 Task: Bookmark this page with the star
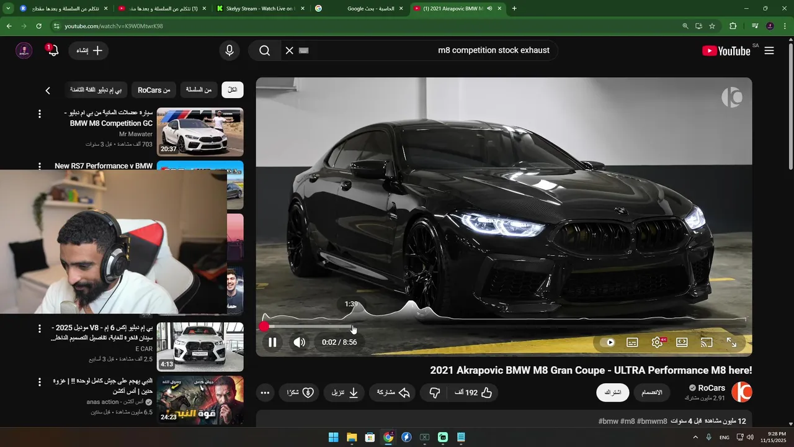coord(712,26)
